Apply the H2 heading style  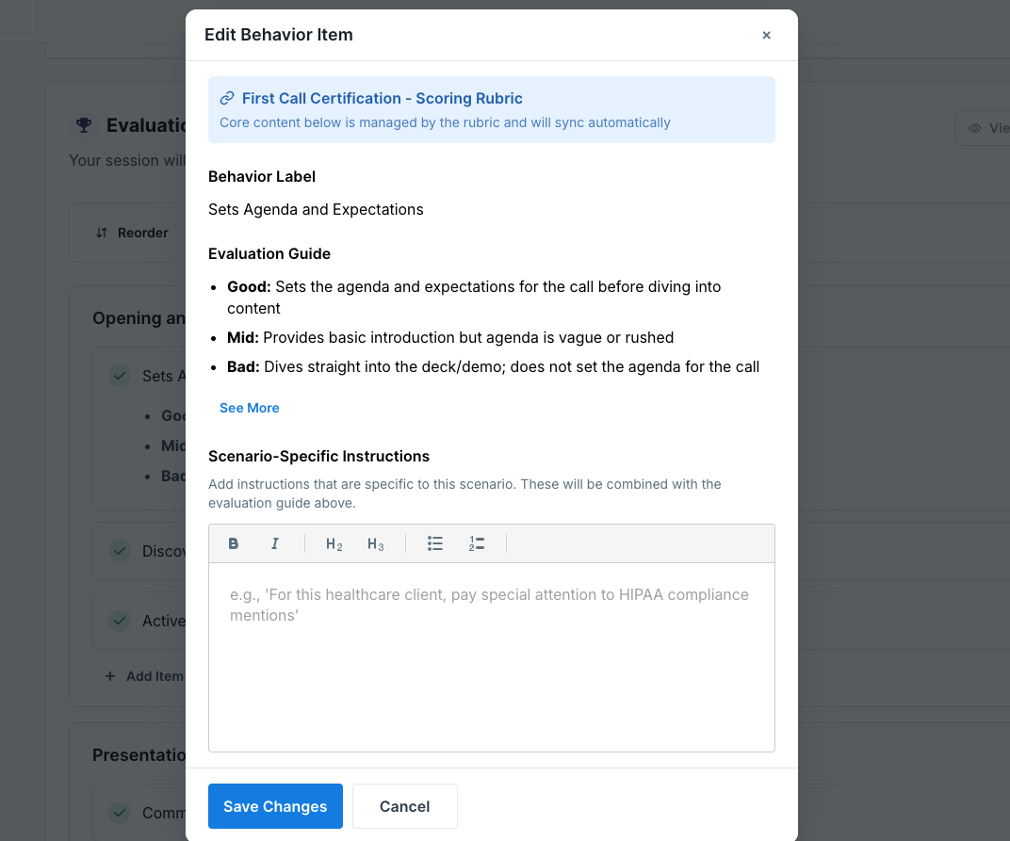(334, 544)
